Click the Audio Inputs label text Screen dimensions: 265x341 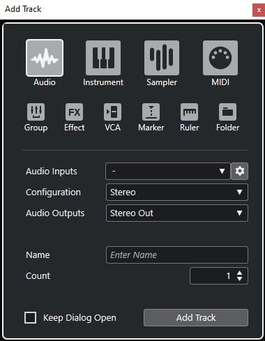coord(52,172)
